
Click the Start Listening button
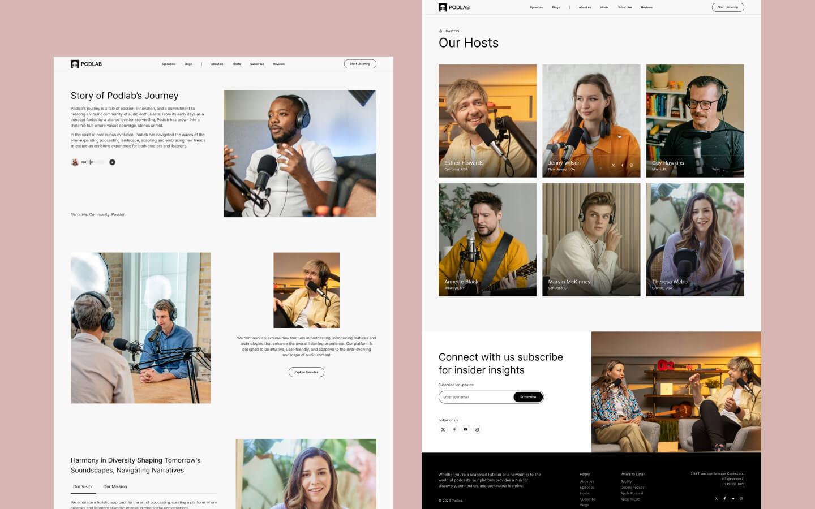point(728,7)
